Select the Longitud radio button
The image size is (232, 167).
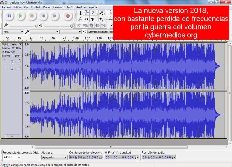point(118,152)
